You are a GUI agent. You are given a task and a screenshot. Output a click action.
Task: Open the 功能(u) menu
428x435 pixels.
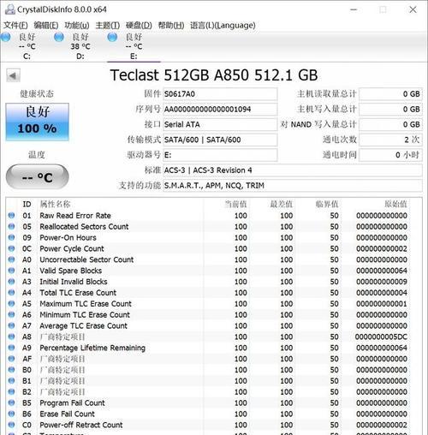coord(77,26)
